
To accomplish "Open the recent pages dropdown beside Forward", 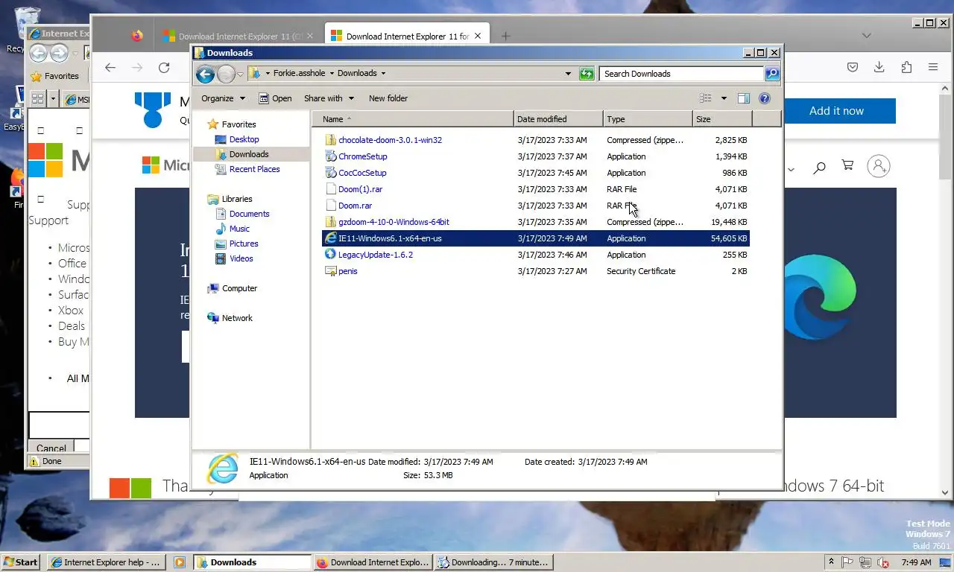I will [240, 74].
